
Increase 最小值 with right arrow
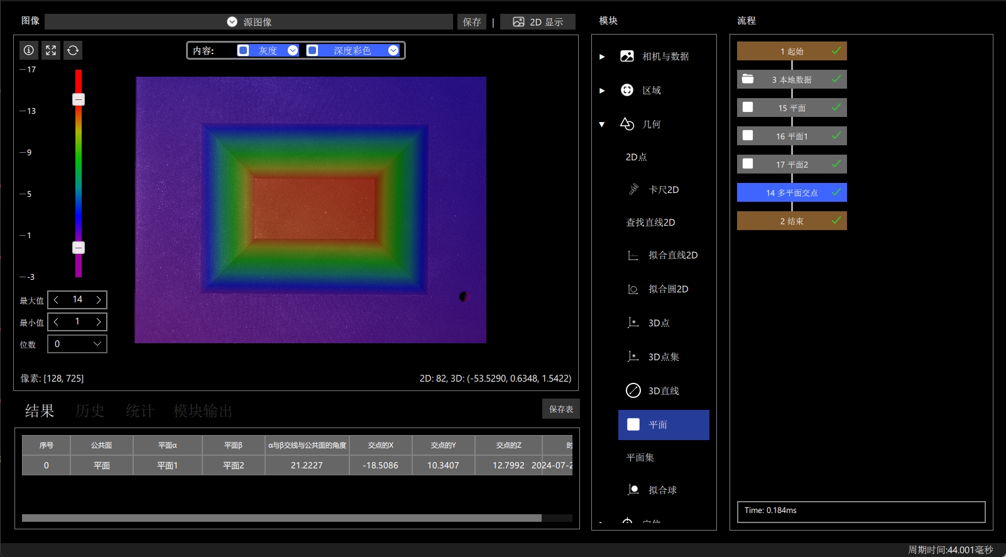pyautogui.click(x=99, y=322)
